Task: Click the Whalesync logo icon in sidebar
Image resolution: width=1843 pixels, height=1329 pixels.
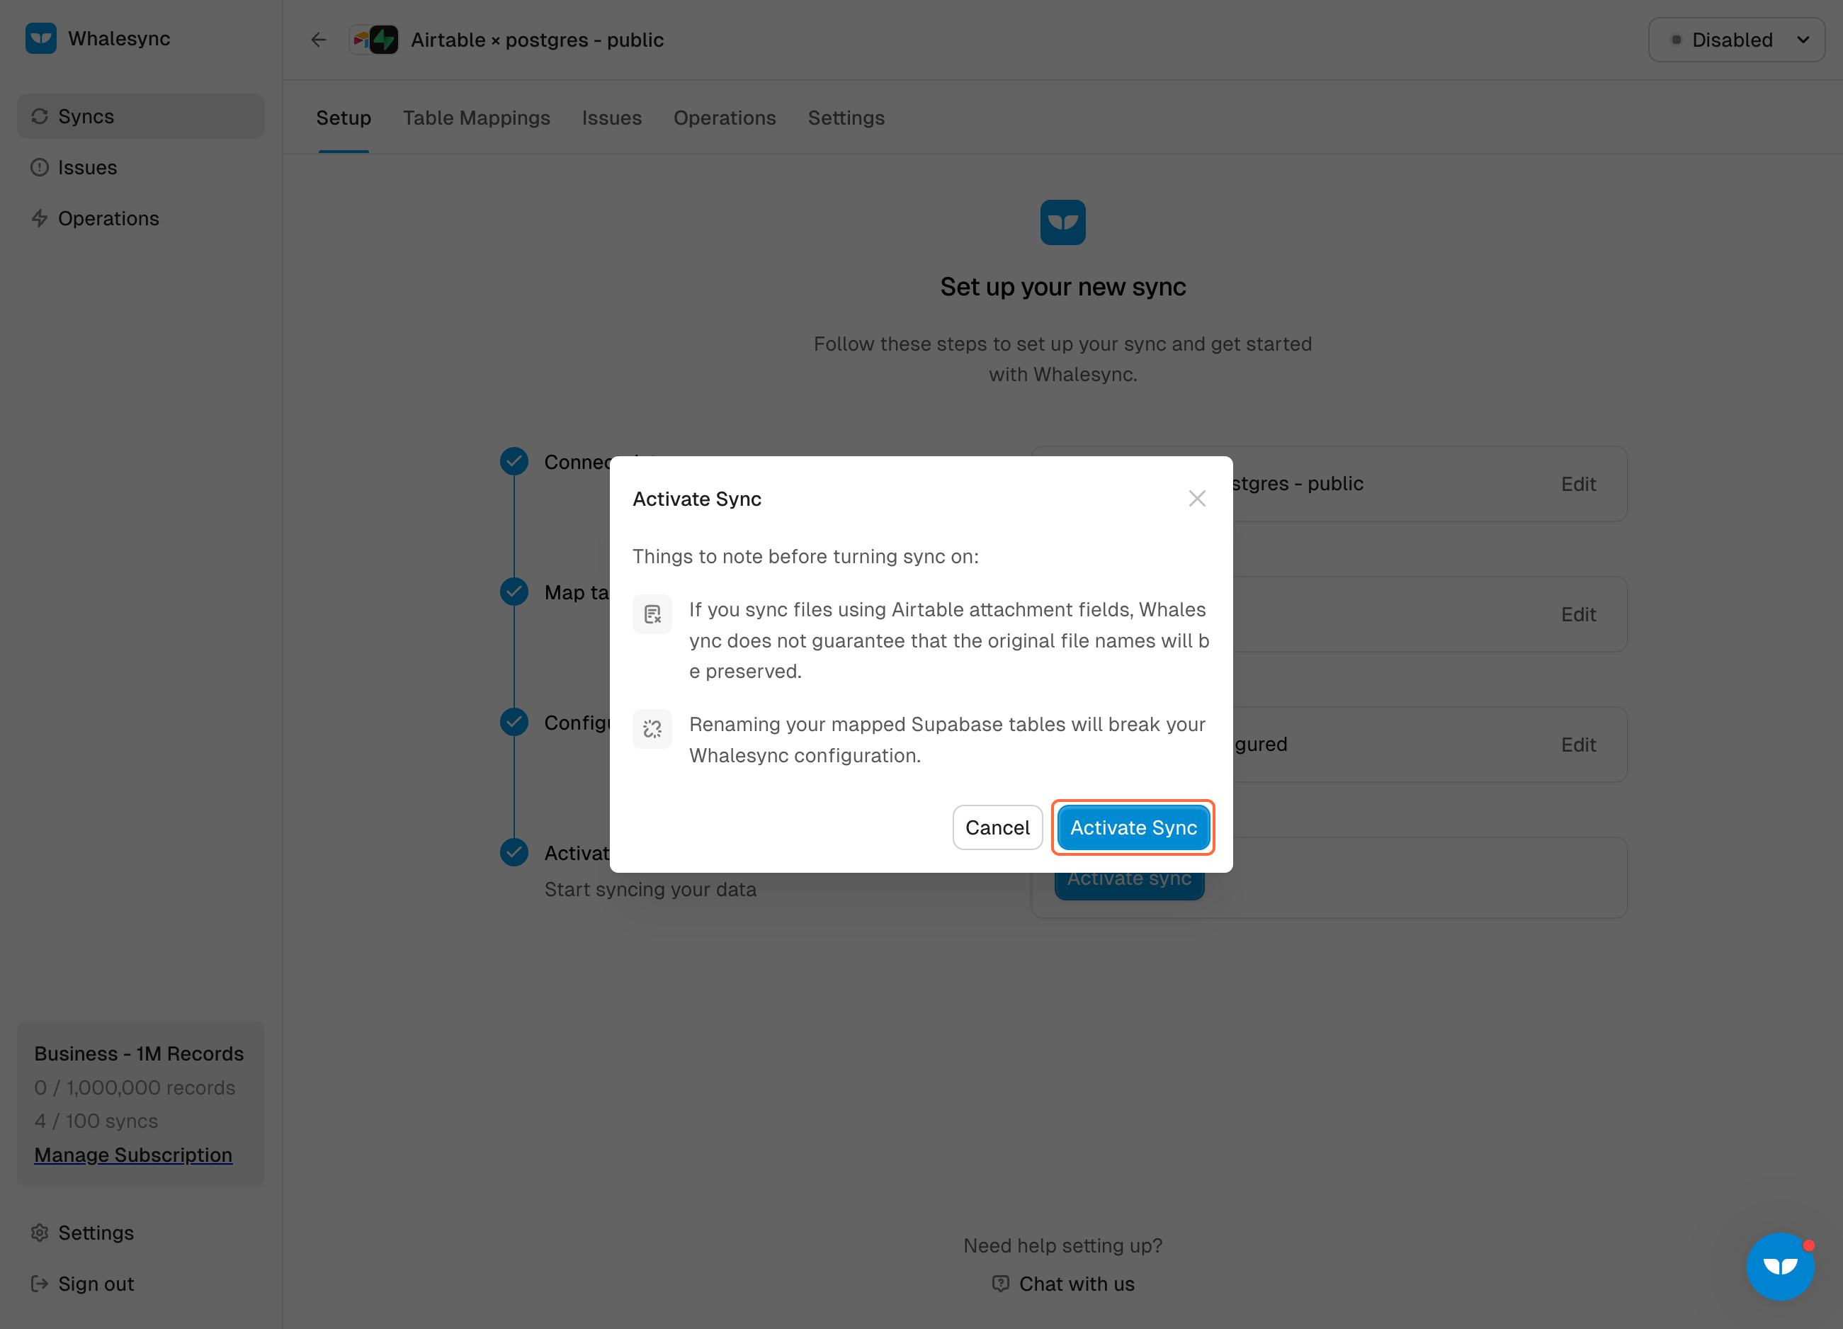Action: [40, 38]
